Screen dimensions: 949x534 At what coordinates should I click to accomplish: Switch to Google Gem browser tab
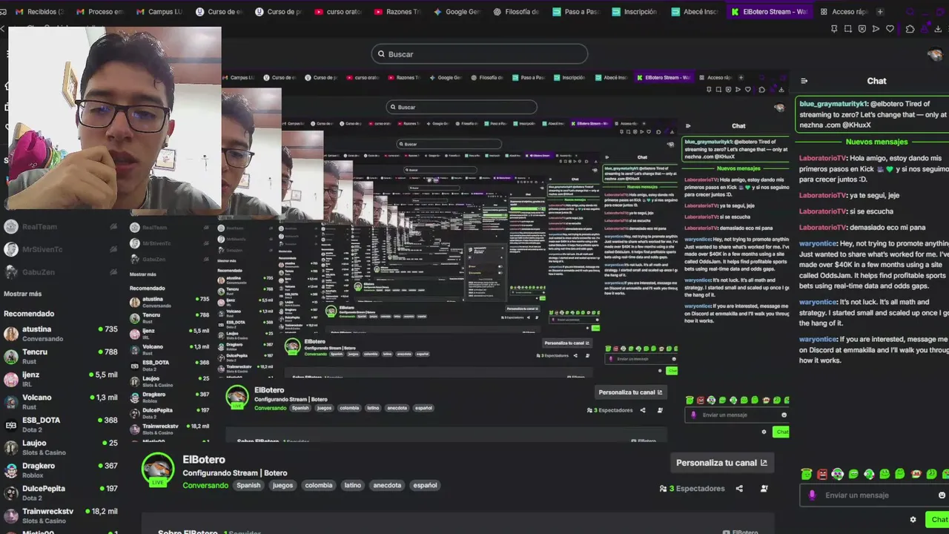coord(457,12)
